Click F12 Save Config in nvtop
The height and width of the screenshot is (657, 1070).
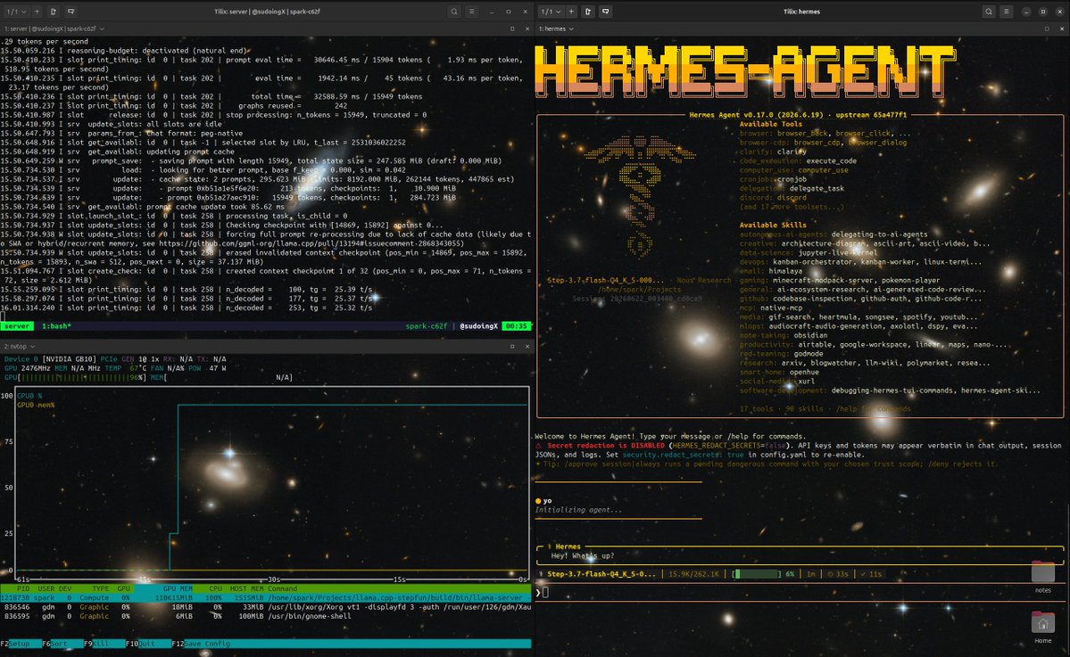pyautogui.click(x=201, y=644)
